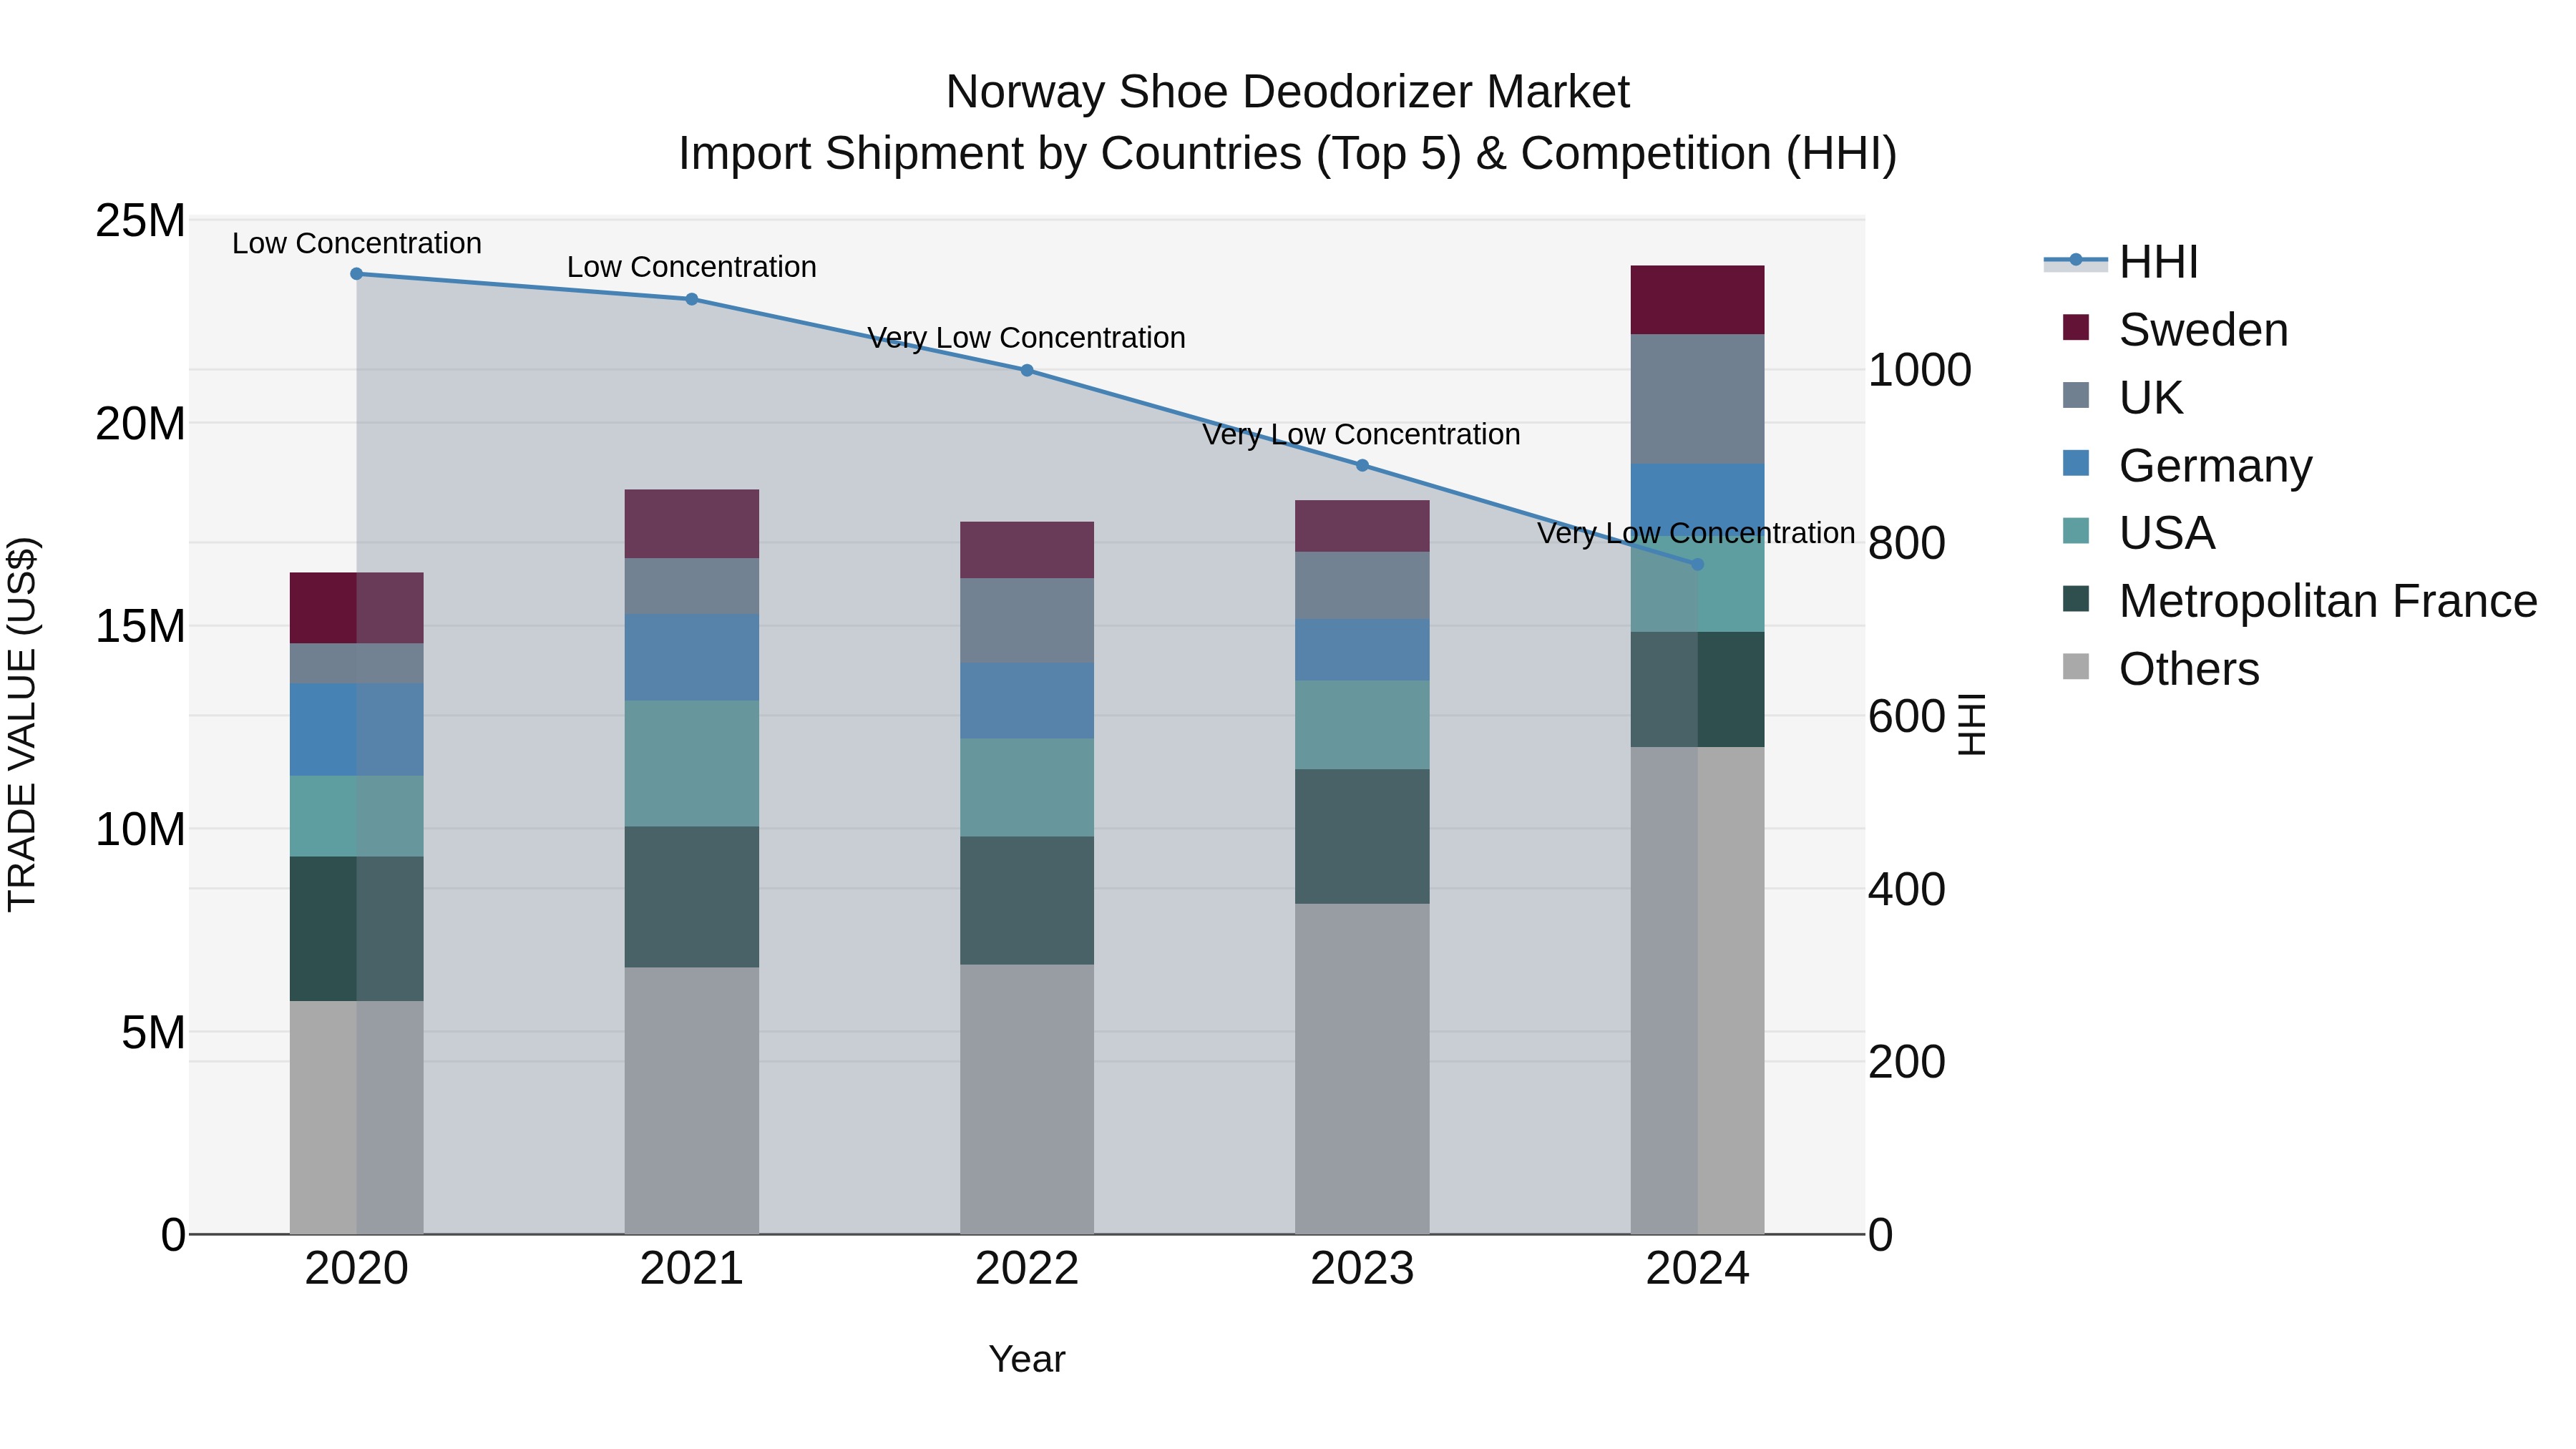Viewport: 2576px width, 1449px height.
Task: Click the 2024 HHI data point
Action: (1697, 564)
